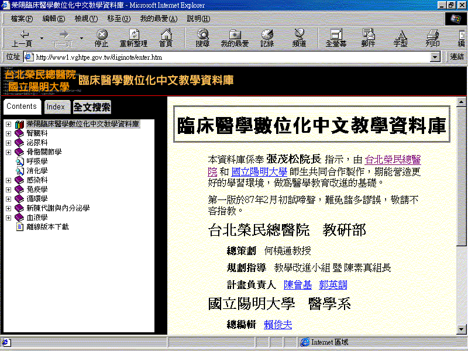Click the Channels (頻道) toolbar icon
This screenshot has width=468, height=351.
(x=299, y=38)
